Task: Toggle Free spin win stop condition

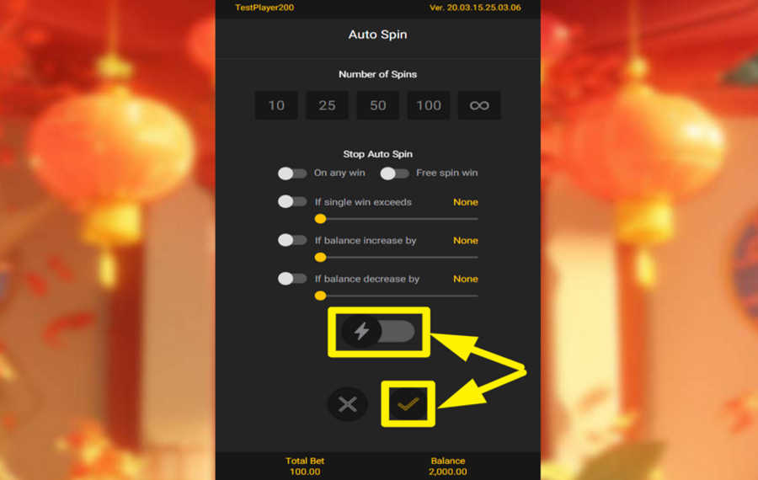Action: (394, 173)
